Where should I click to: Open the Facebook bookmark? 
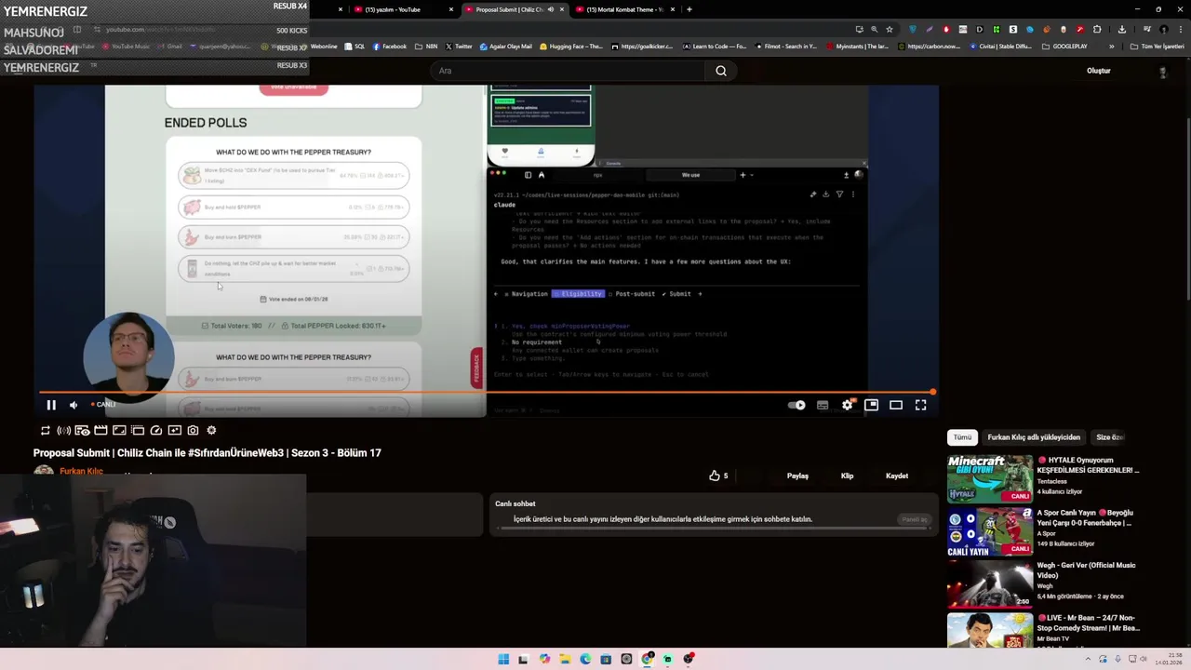(390, 47)
